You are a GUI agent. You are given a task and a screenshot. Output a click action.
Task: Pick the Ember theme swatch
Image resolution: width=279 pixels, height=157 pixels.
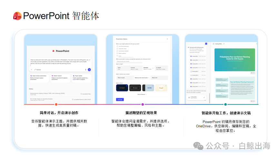[122, 88]
